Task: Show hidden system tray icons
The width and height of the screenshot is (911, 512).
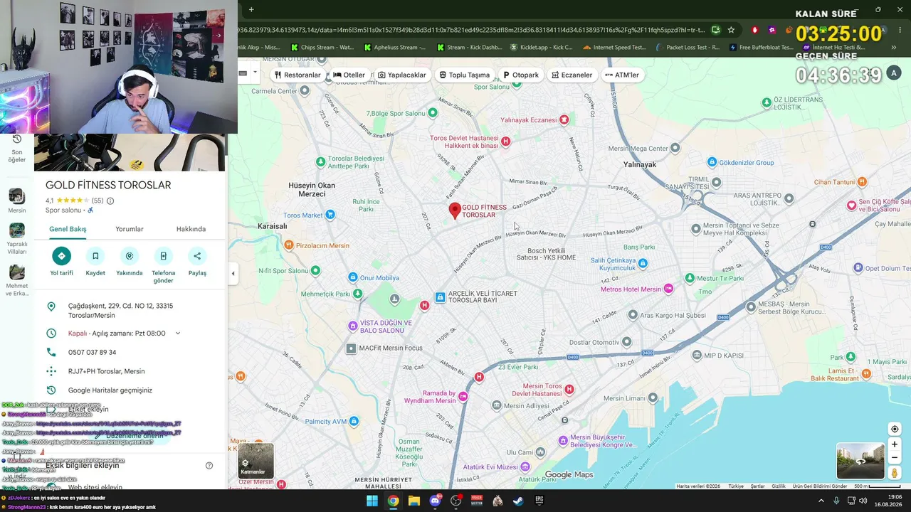Action: pos(821,501)
